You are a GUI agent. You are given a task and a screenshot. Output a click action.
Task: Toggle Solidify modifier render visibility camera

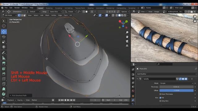(186, 79)
